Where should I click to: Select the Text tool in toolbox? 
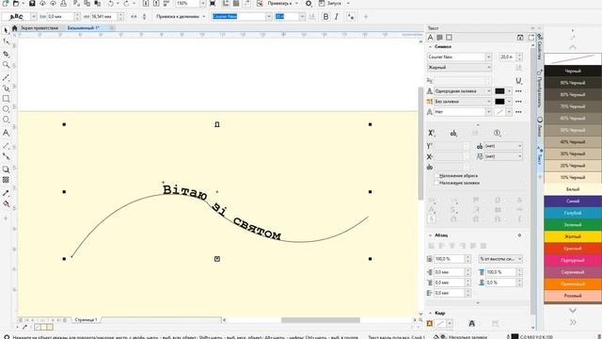6,133
